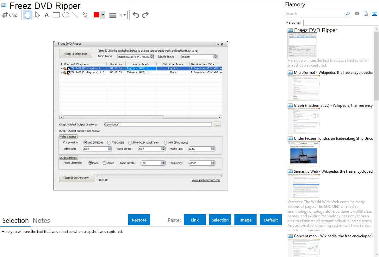Activate the hand pan tool

28,15
